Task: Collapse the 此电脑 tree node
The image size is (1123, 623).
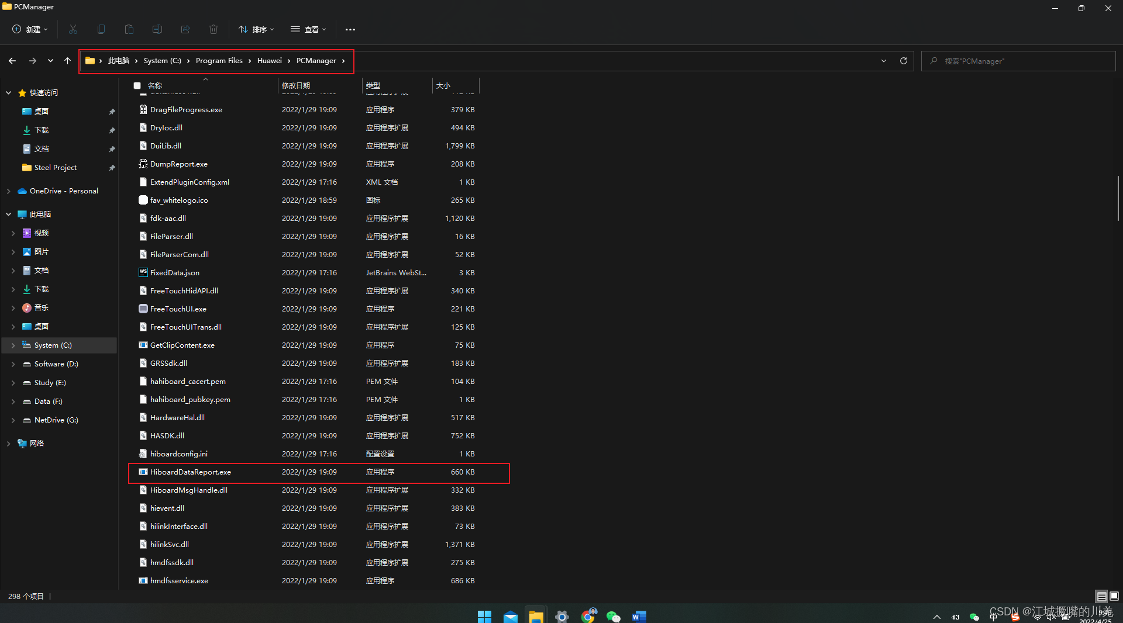Action: 9,214
